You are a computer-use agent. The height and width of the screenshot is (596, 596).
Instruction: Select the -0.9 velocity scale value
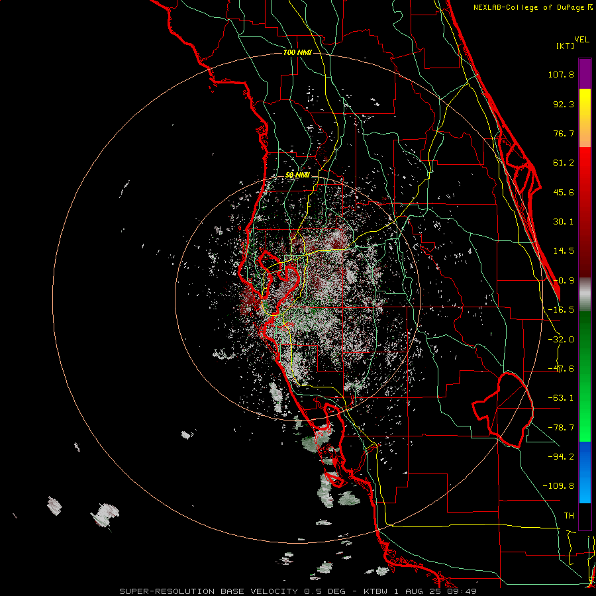pos(564,281)
